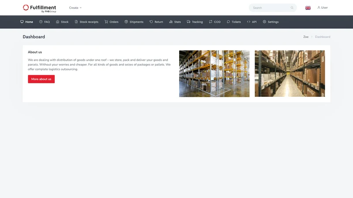Click the API code brackets icon

tap(248, 22)
